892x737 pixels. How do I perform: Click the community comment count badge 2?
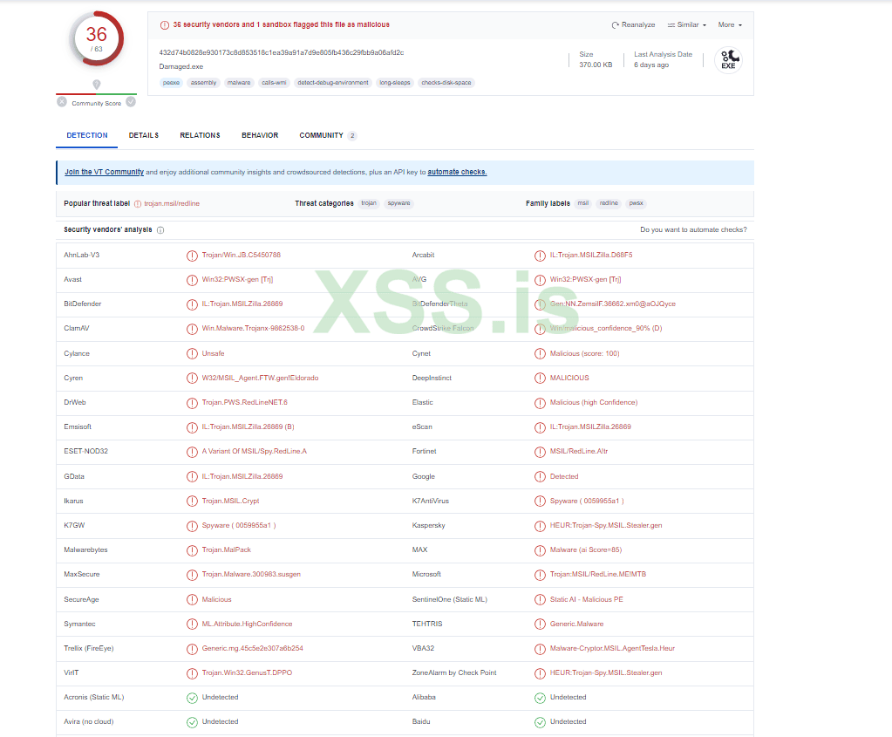pos(352,136)
